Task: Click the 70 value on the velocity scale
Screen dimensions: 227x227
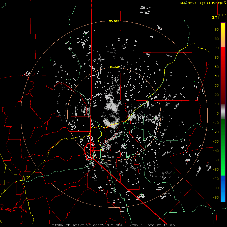Action: (x=217, y=48)
